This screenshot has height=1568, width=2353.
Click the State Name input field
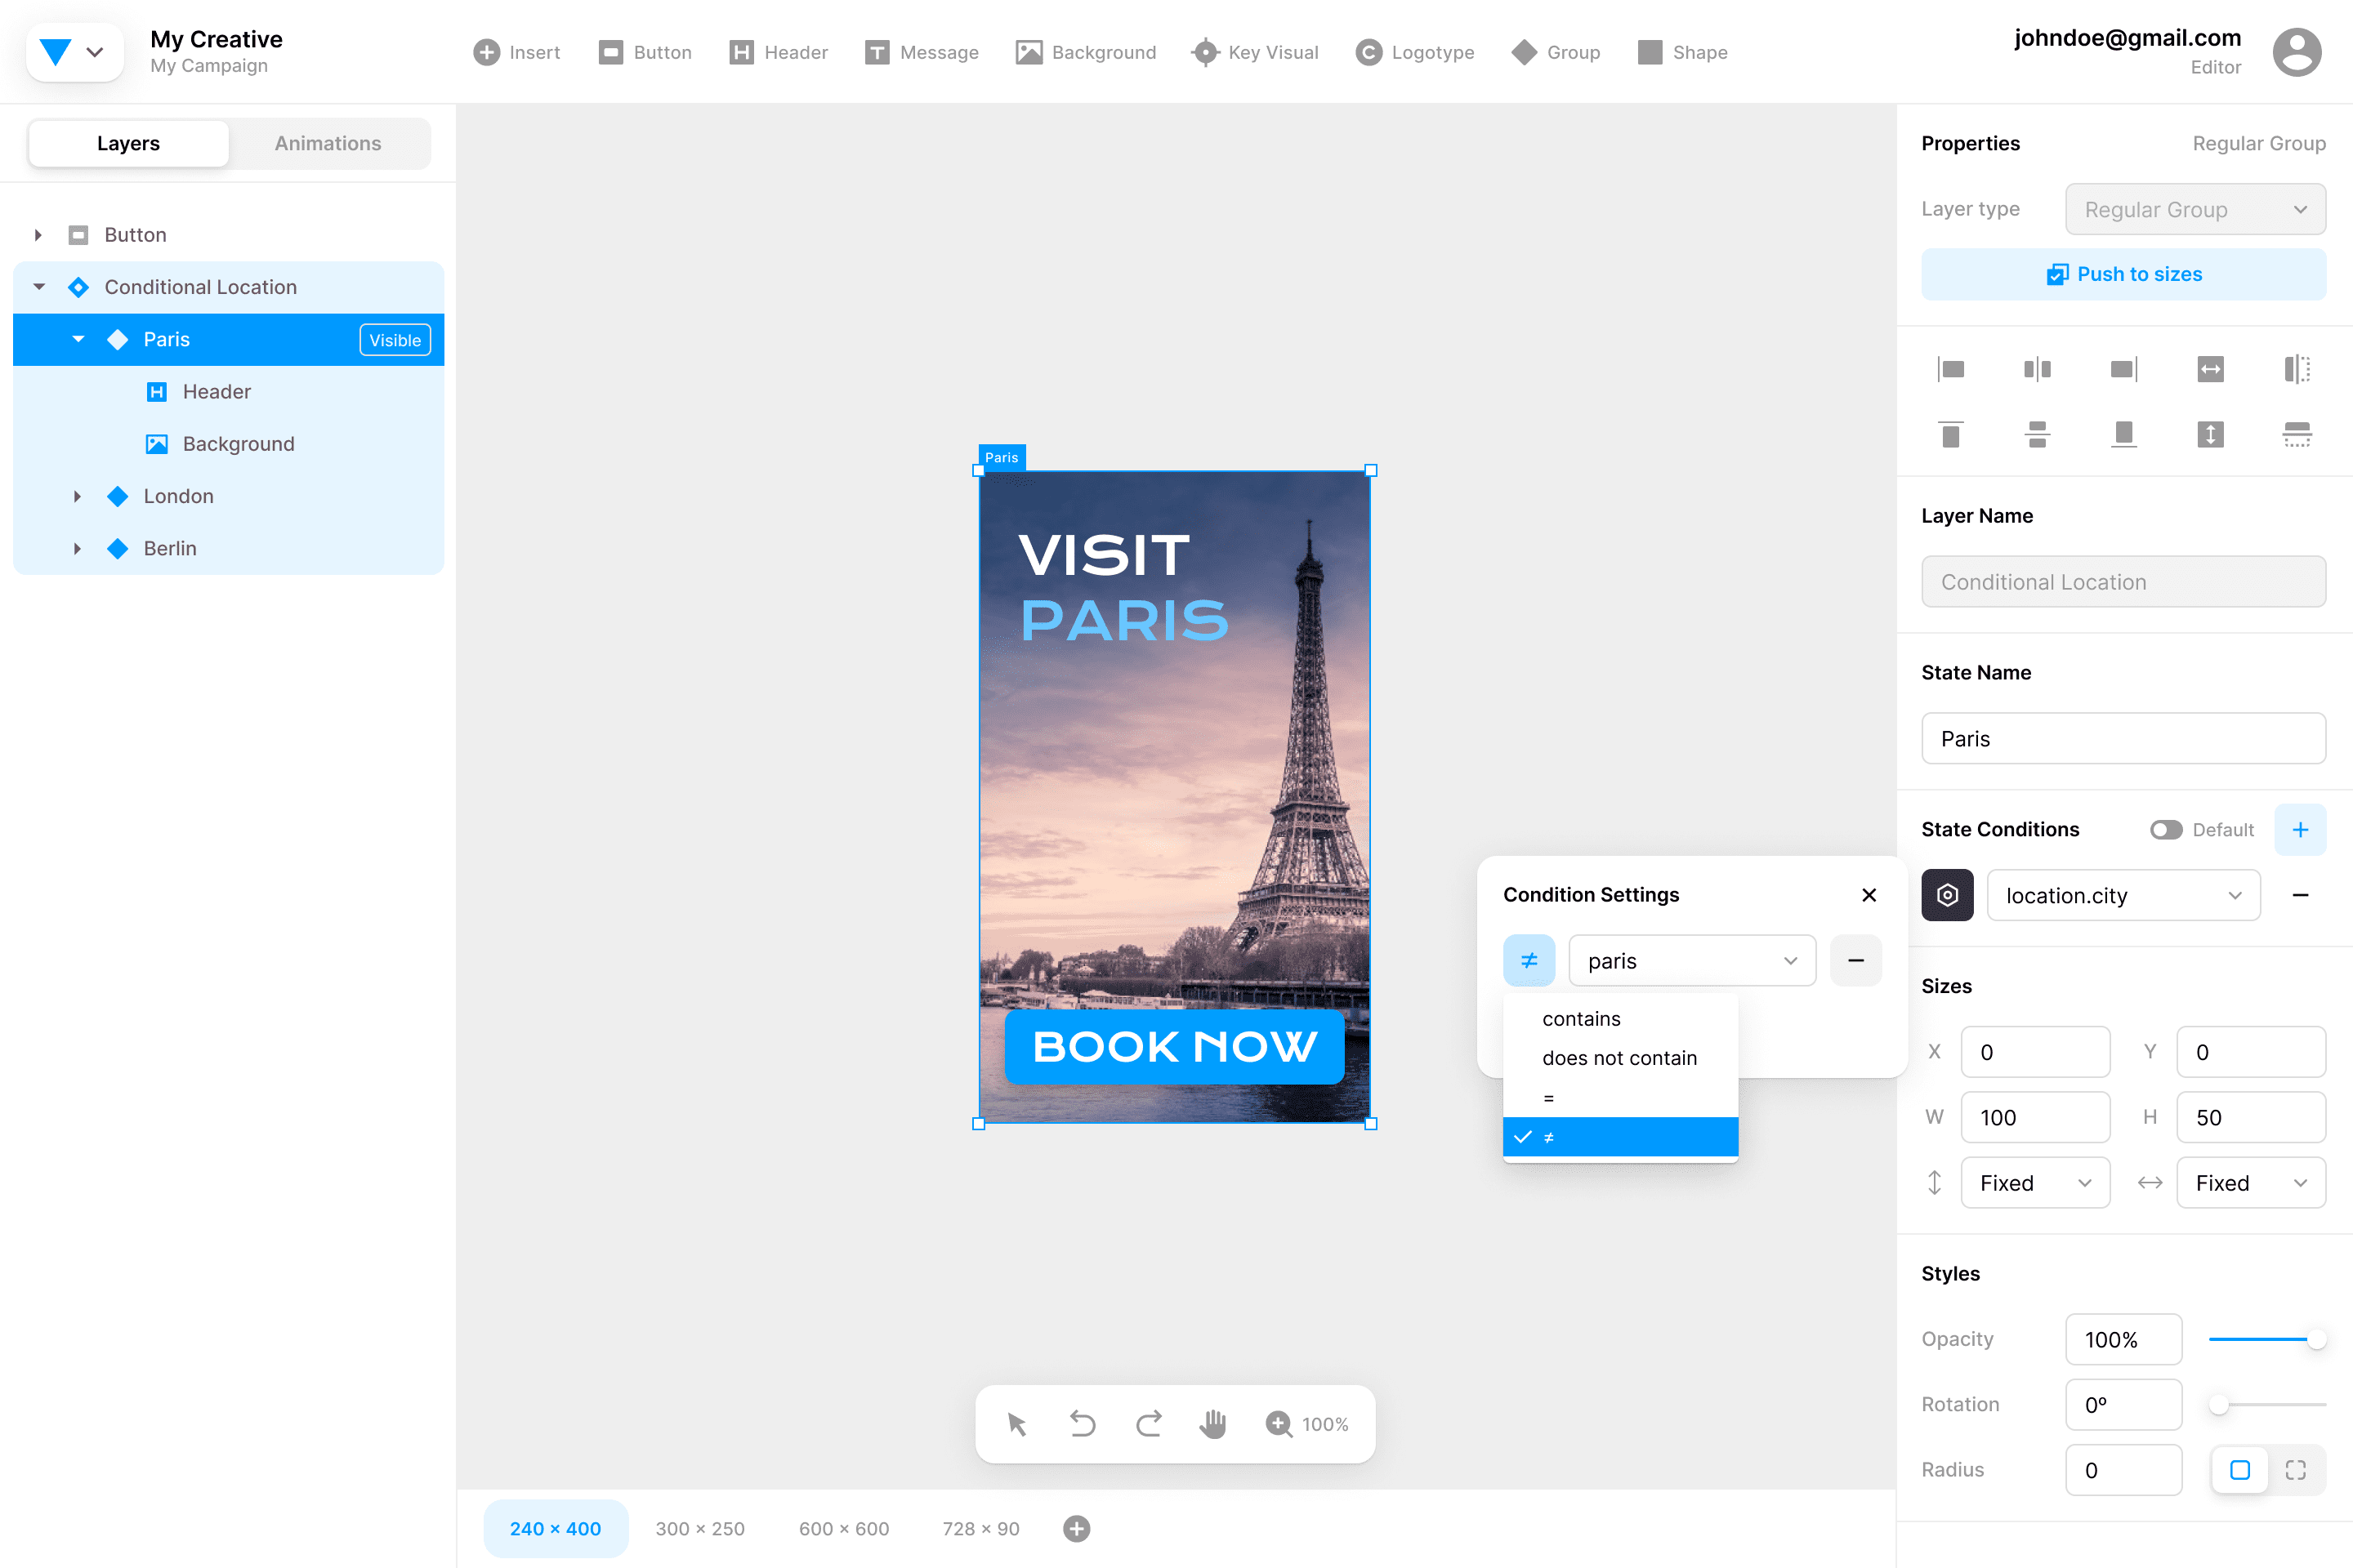tap(2123, 739)
